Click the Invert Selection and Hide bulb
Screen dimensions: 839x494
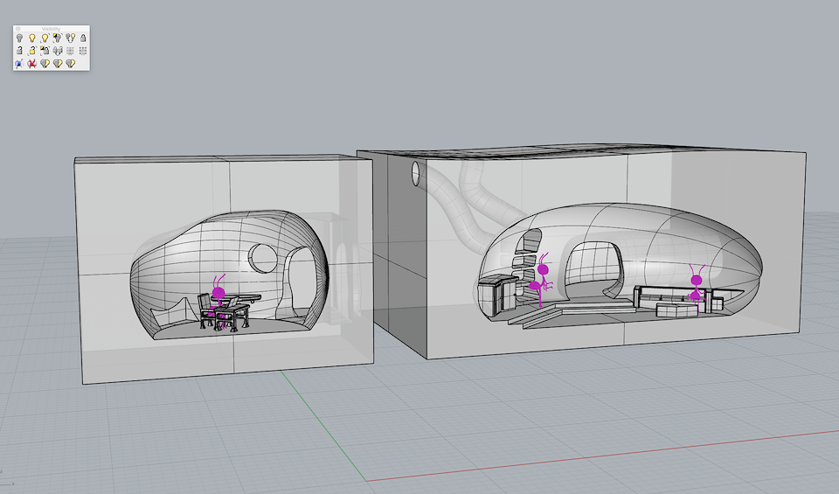click(x=58, y=38)
